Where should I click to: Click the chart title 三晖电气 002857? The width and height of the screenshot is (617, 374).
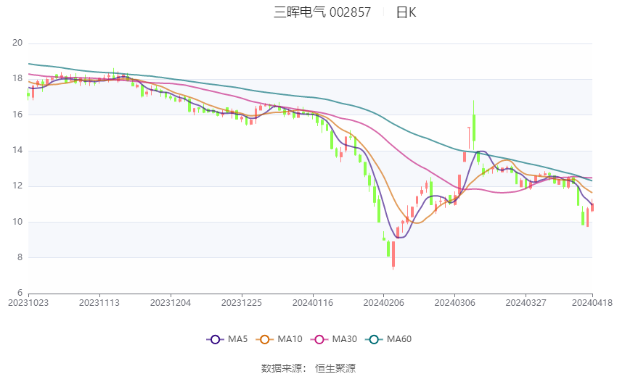322,12
